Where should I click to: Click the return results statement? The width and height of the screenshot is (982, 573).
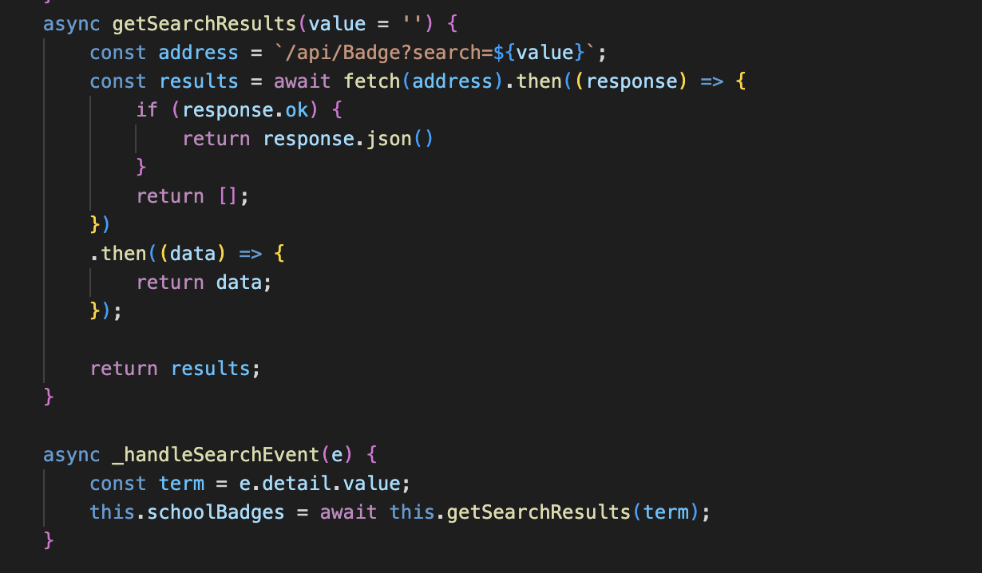(175, 369)
